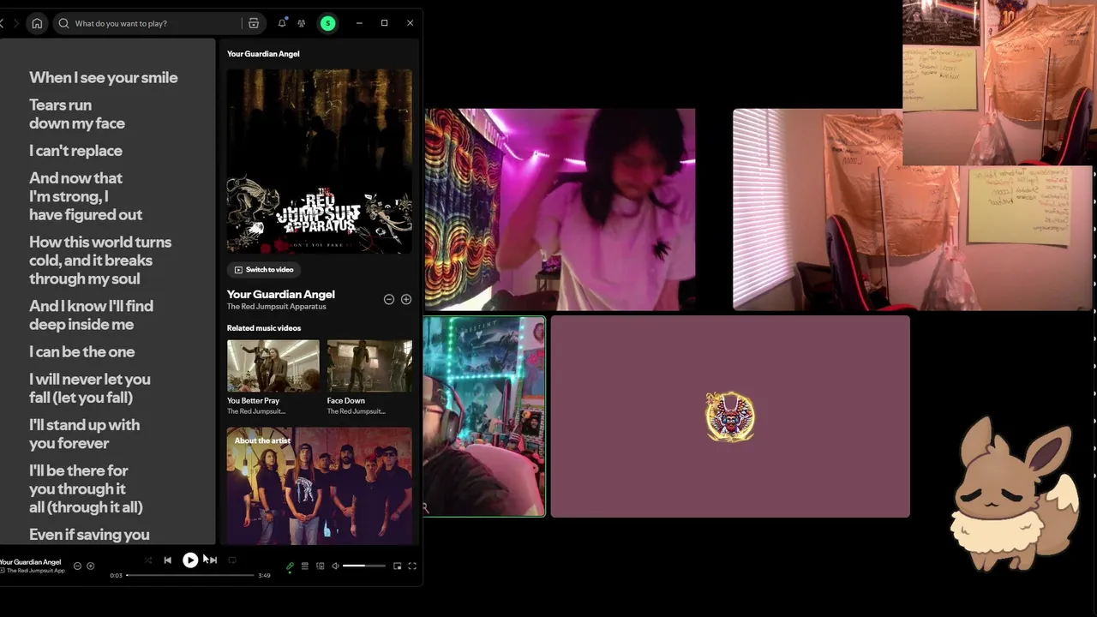Add now-playing track with bottom-bar plus icon
Viewport: 1097px width, 617px height.
pyautogui.click(x=91, y=566)
